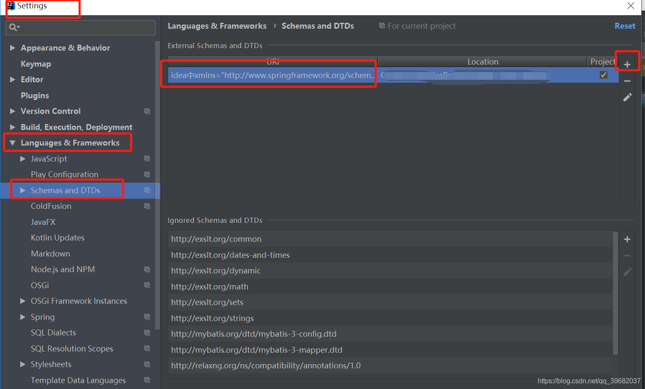
Task: Select http://exslt.org/strings entry
Action: click(x=390, y=318)
